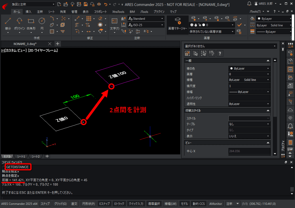This screenshot has height=208, width=295.
Task: Click the AMonitor status bar button
Action: (215, 204)
